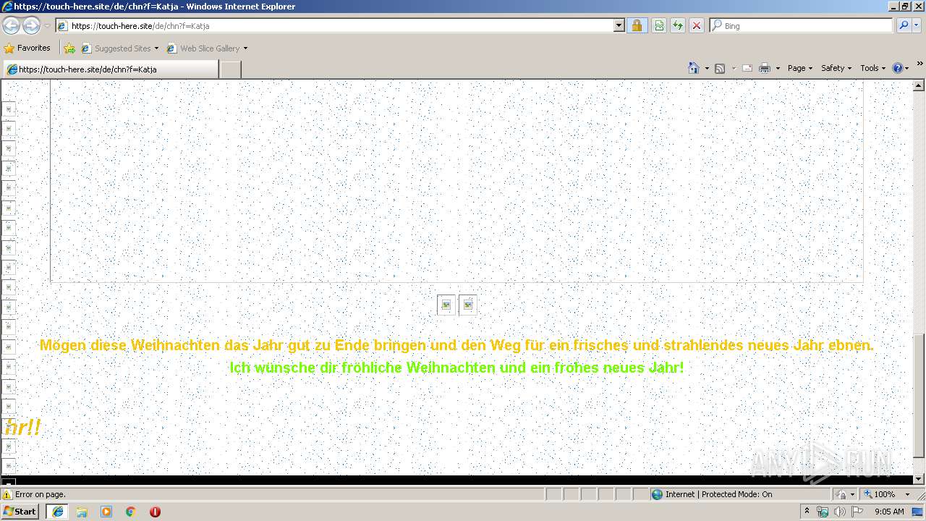Open the Page menu
The image size is (926, 521).
click(x=800, y=68)
